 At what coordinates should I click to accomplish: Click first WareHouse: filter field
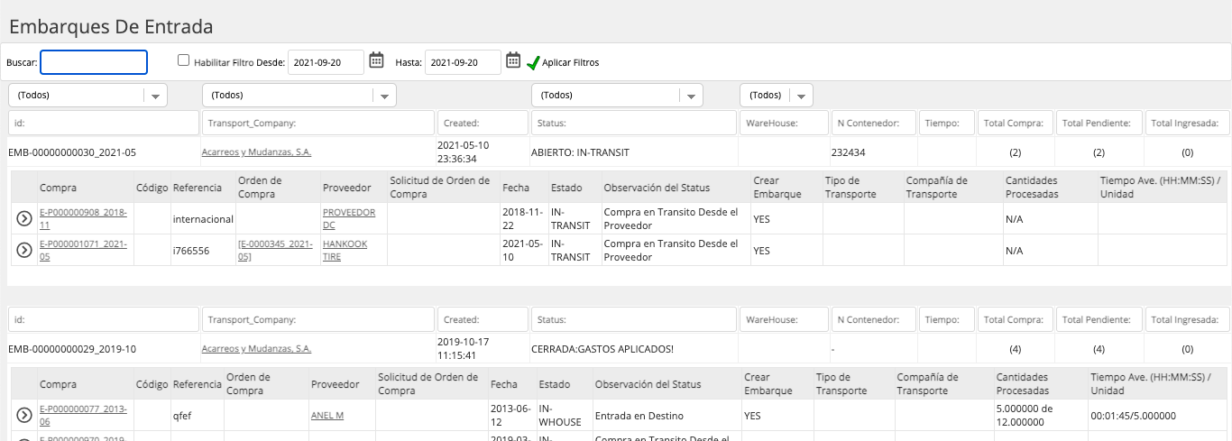point(784,123)
